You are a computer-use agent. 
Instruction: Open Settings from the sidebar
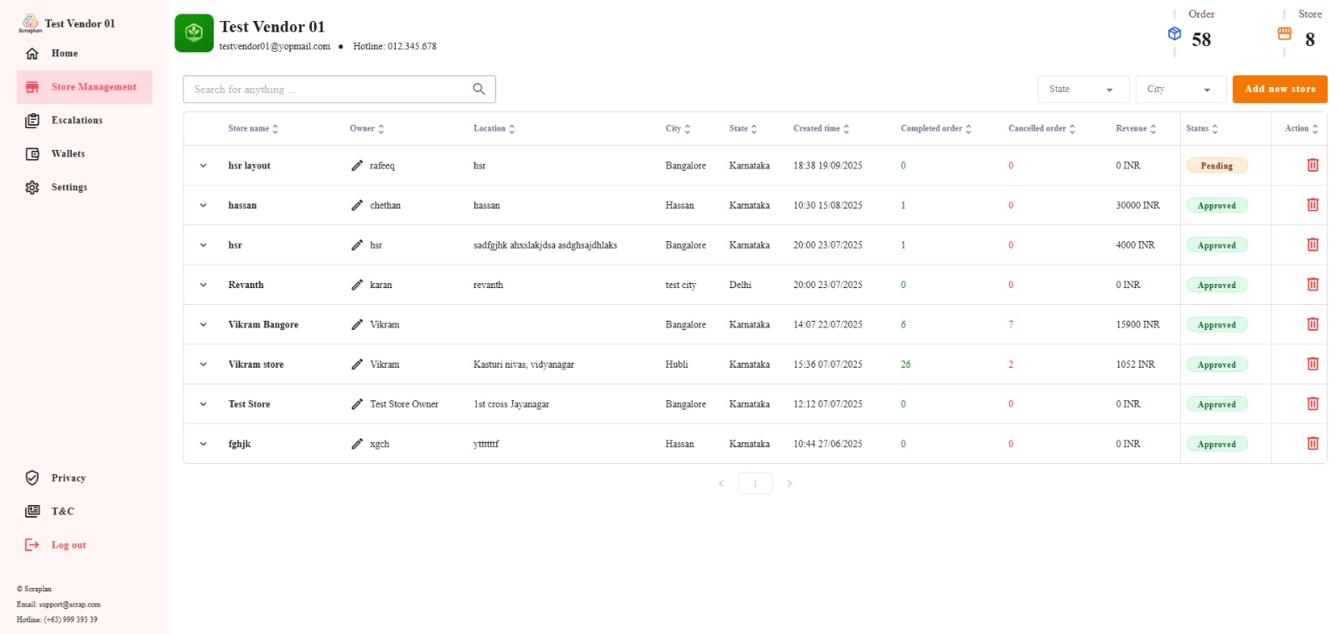click(x=69, y=188)
